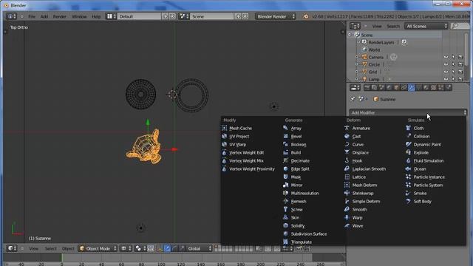Select the Circle object in the outliner
Viewport: 473px width, 266px height.
(374, 64)
